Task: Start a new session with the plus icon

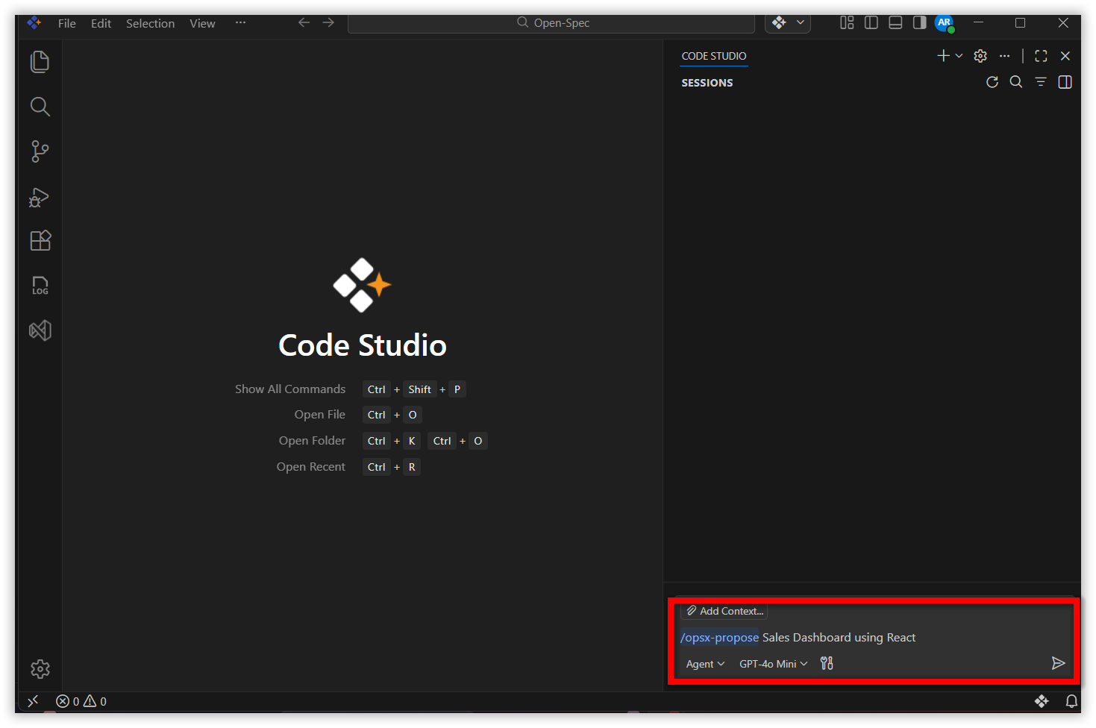Action: 943,56
